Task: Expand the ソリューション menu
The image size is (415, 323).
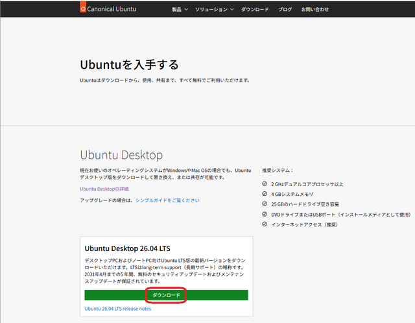Action: point(215,10)
